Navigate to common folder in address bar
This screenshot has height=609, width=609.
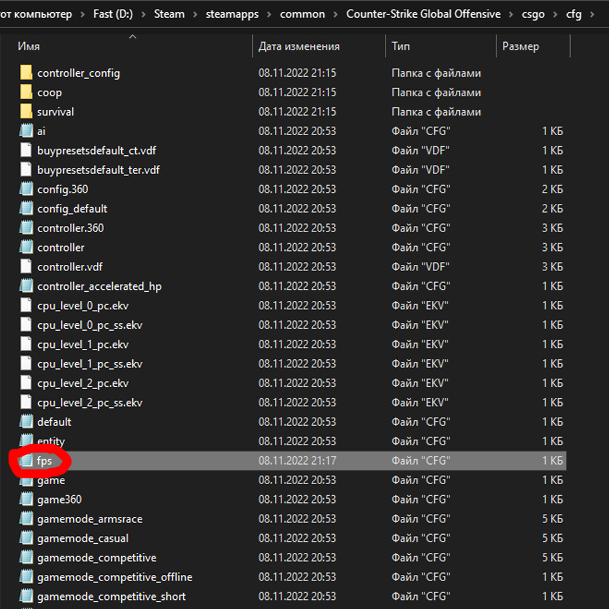pyautogui.click(x=302, y=15)
